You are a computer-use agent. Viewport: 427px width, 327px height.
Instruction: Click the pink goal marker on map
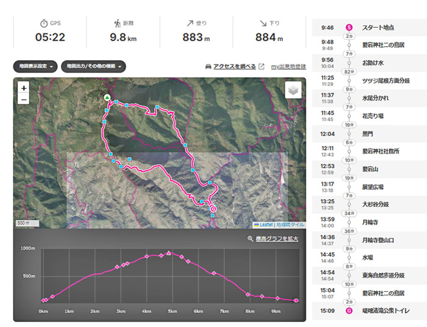pyautogui.click(x=213, y=209)
